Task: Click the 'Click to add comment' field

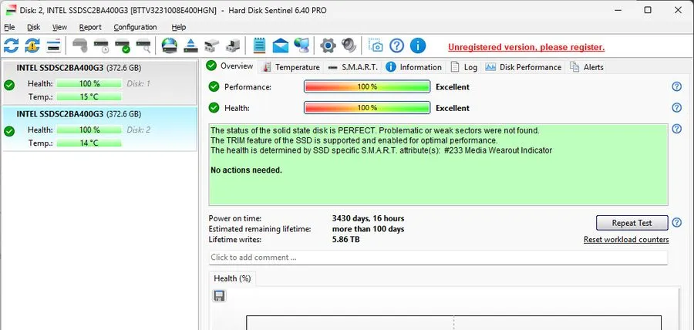Action: pos(438,258)
